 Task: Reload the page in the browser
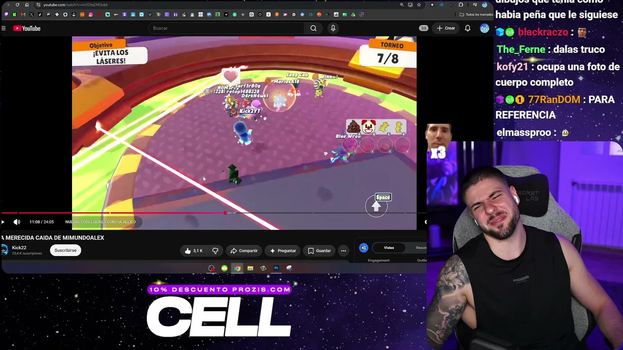(18, 5)
